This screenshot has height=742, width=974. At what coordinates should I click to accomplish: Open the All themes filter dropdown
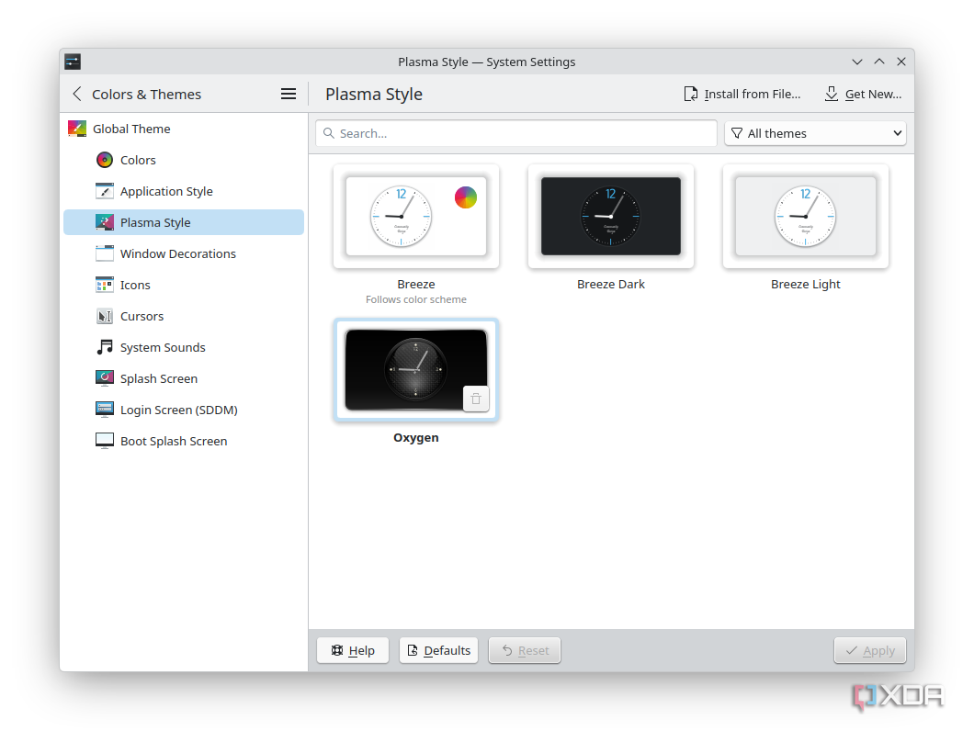(x=815, y=133)
